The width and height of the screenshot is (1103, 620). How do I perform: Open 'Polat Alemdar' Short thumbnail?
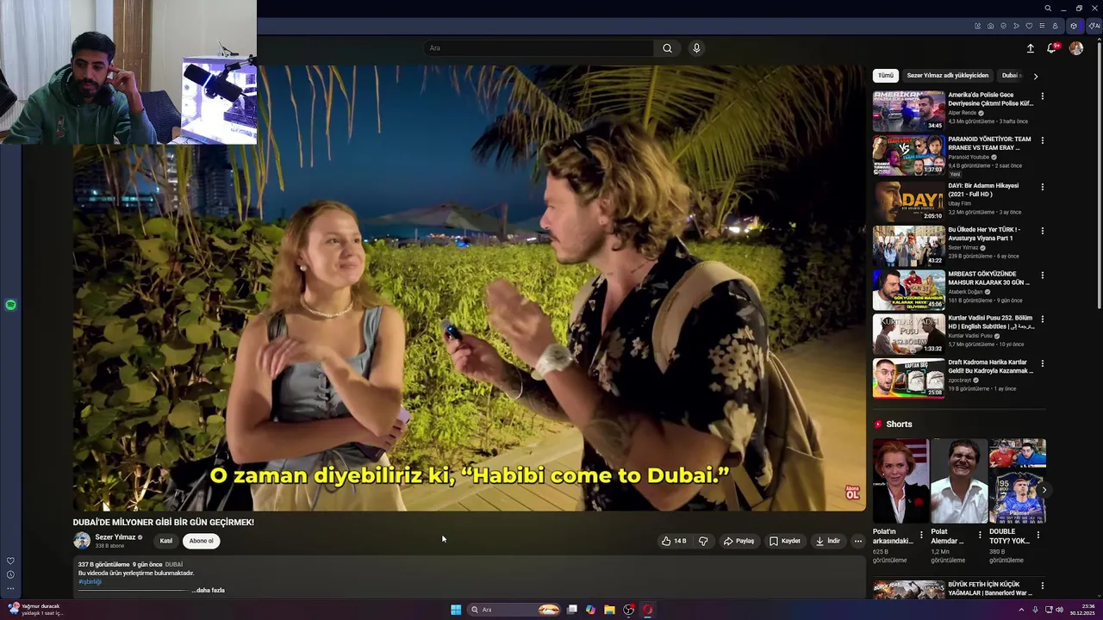(x=958, y=480)
